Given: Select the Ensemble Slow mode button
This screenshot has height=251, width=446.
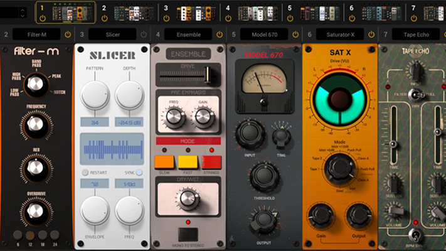Looking at the screenshot, I should point(164,163).
